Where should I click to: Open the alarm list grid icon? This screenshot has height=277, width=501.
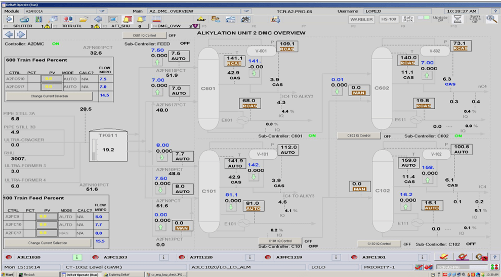point(156,20)
